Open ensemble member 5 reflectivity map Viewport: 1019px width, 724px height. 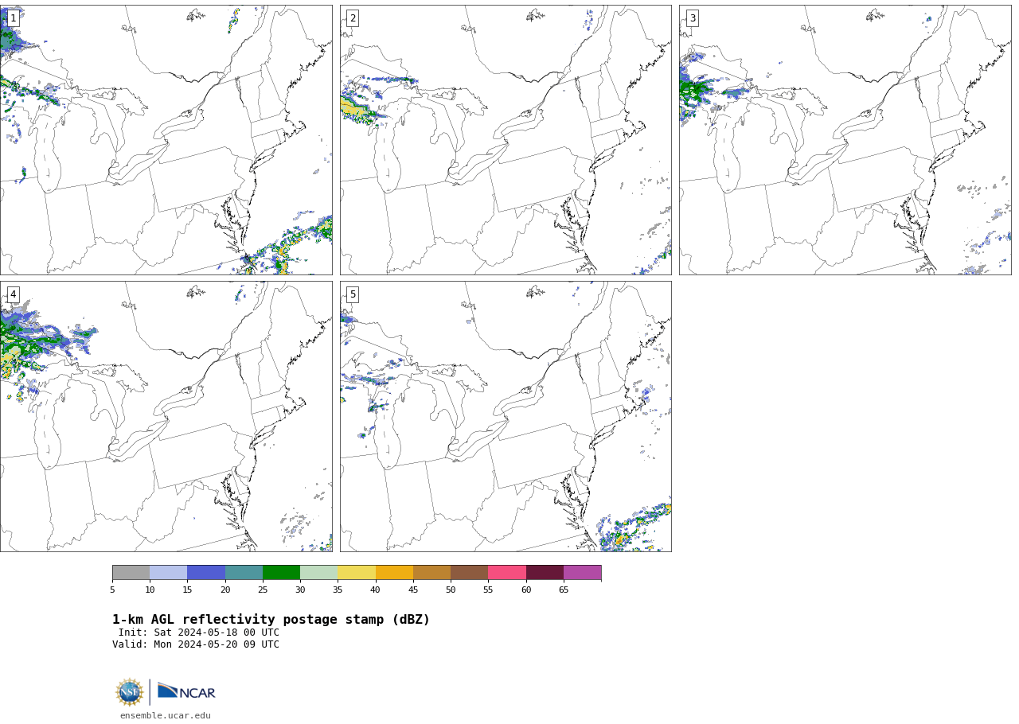coord(506,416)
